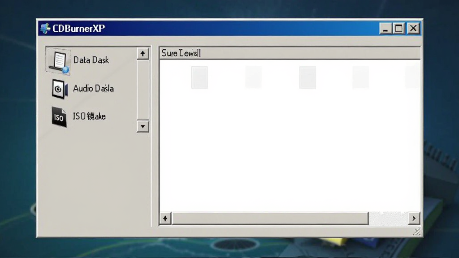Click the window resize grip corner
Viewport: 459px width, 258px height.
416,232
